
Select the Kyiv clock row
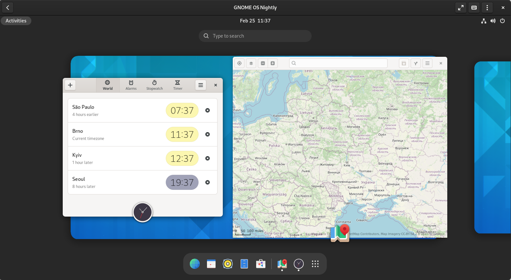tap(116, 158)
